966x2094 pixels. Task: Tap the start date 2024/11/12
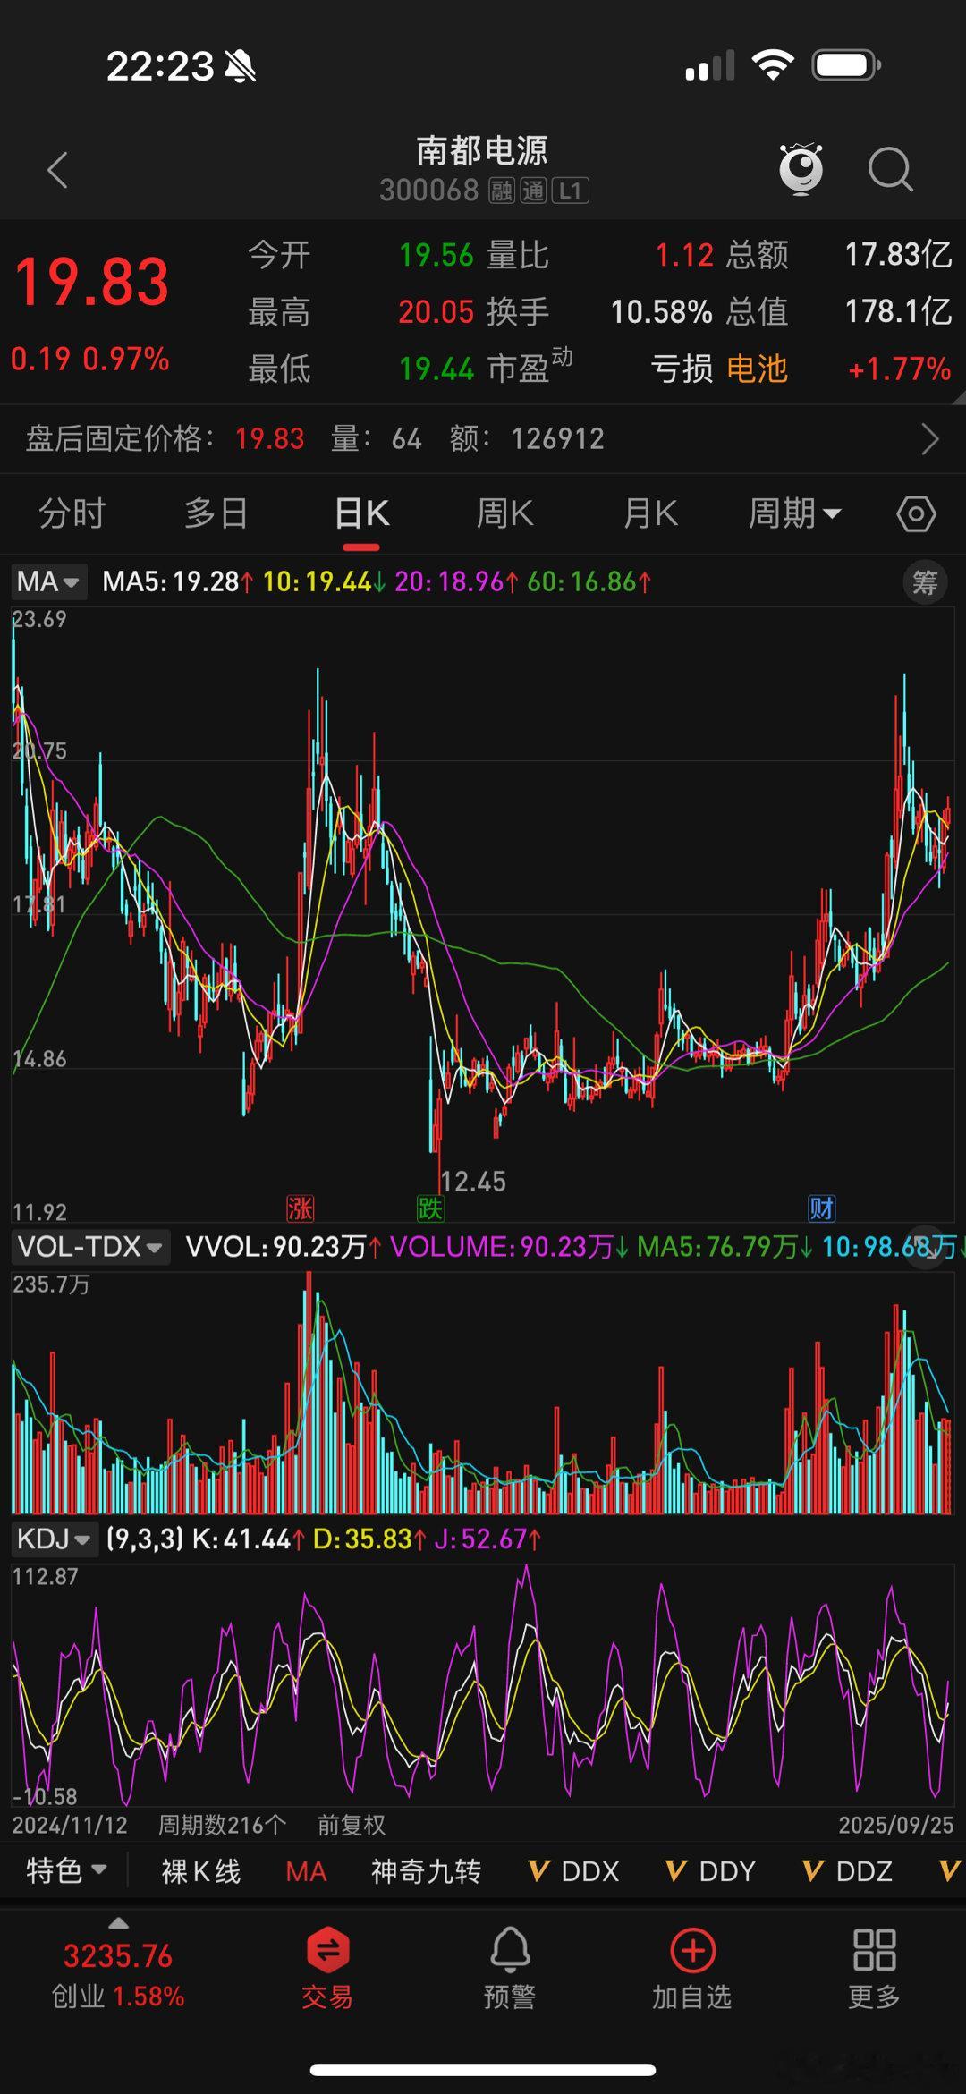(x=70, y=1825)
